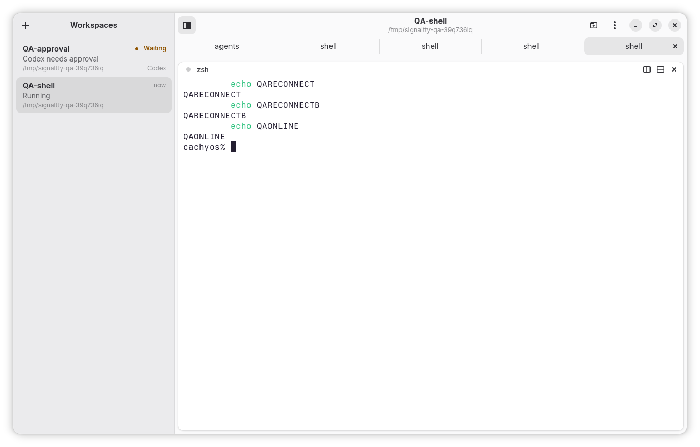The height and width of the screenshot is (447, 700).
Task: Click the Workspaces sidebar heading
Action: 94,25
